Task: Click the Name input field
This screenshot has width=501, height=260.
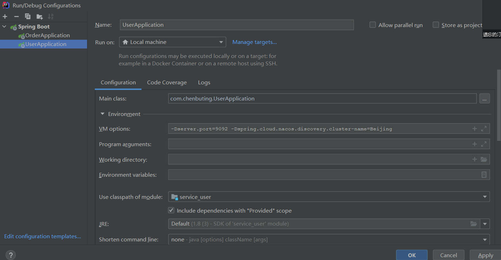Action: point(237,25)
